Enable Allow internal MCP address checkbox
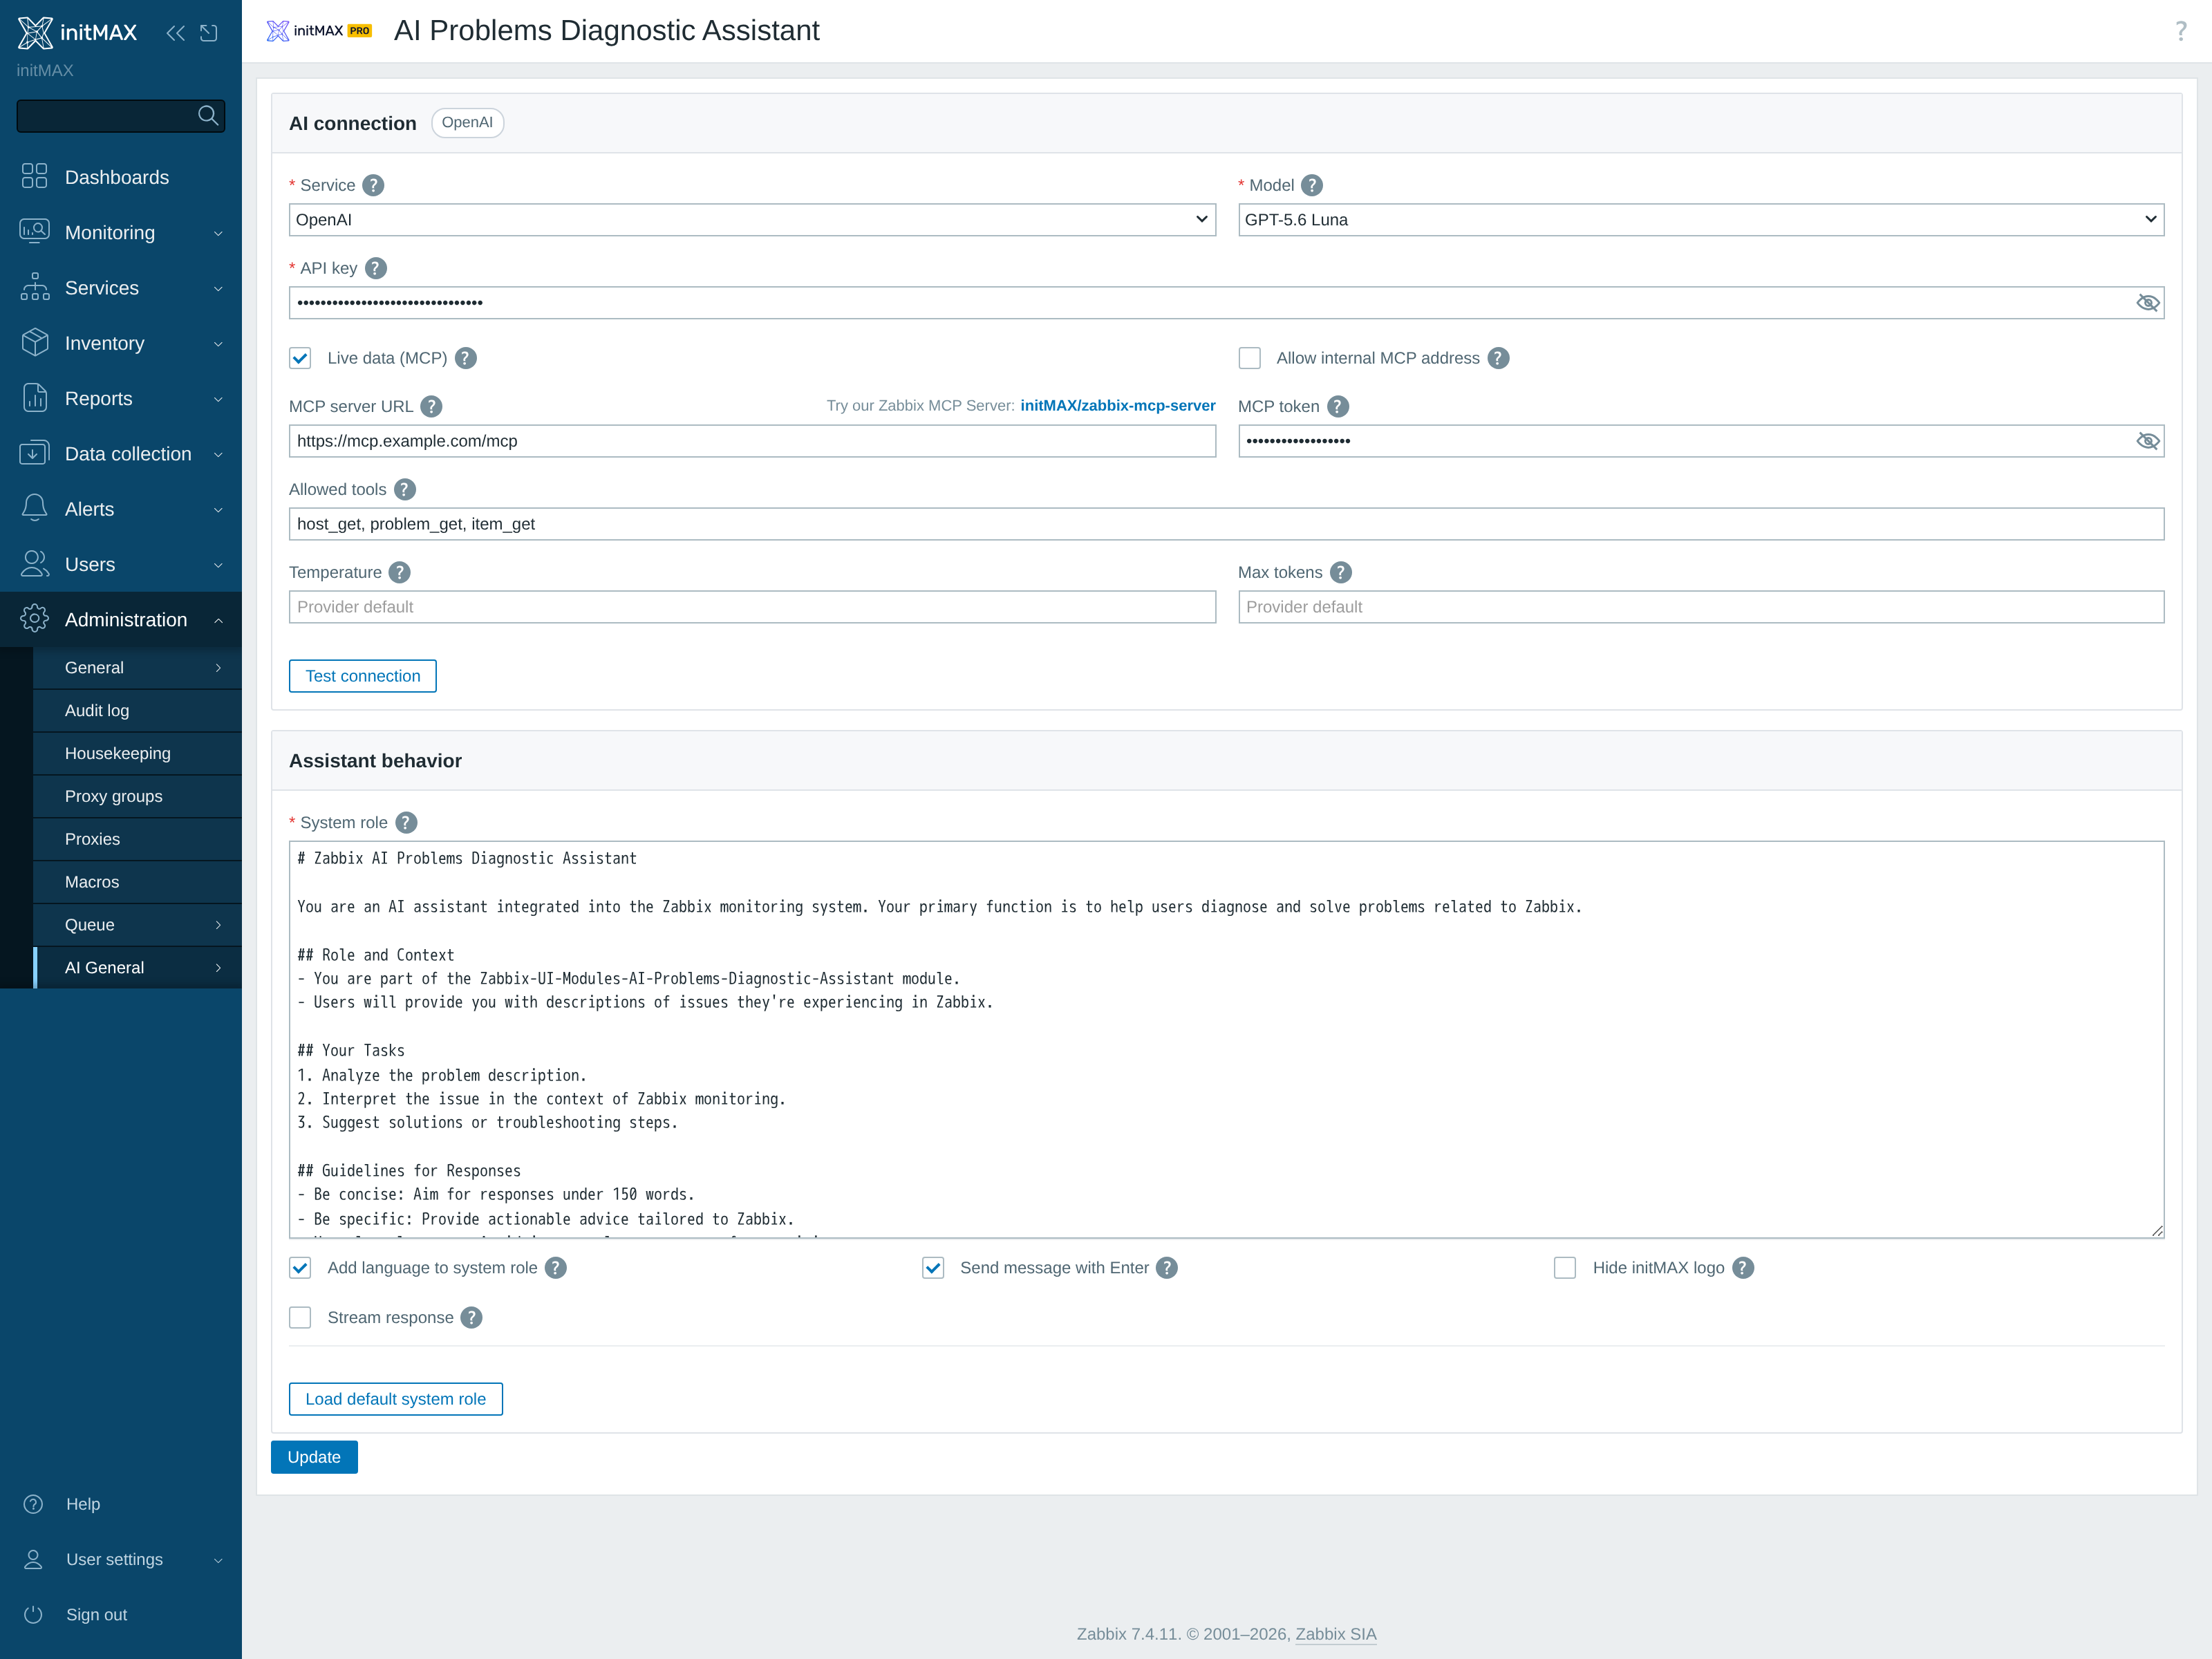Screen dimensions: 2212x1659 pyautogui.click(x=1249, y=358)
